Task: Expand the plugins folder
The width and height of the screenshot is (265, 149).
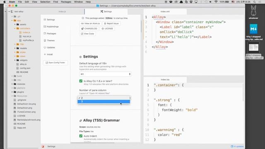Action: [12, 92]
